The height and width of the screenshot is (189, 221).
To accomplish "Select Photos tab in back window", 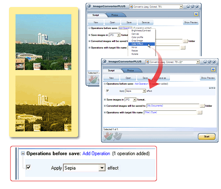I will (x=114, y=15).
